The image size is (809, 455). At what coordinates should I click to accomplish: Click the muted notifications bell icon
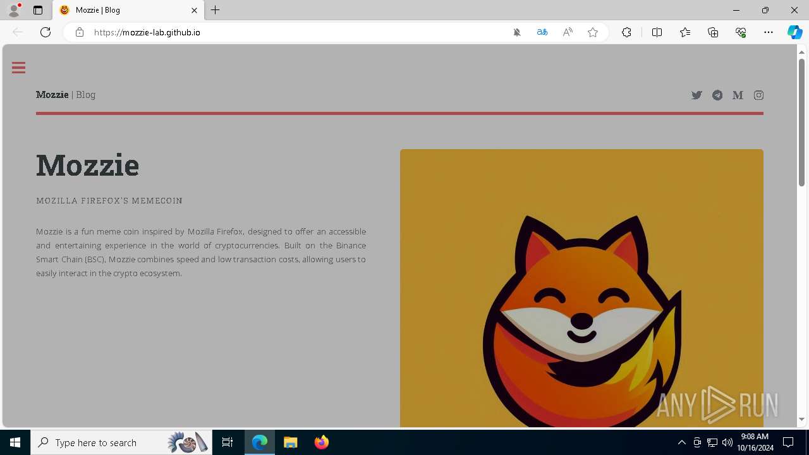click(x=517, y=32)
